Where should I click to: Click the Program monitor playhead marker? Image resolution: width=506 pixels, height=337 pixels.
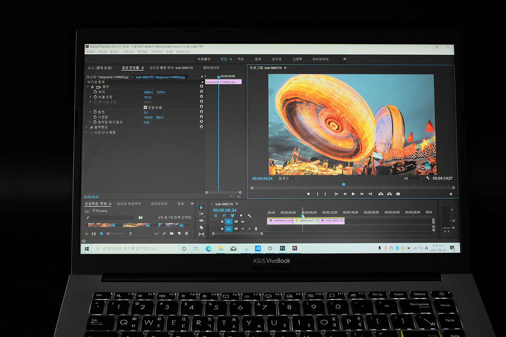tap(344, 185)
